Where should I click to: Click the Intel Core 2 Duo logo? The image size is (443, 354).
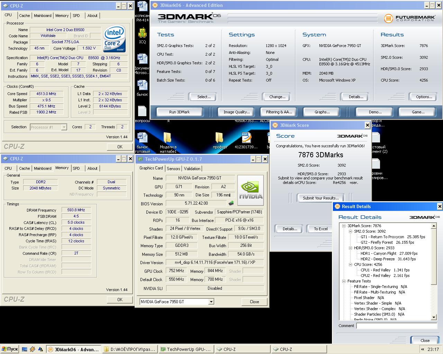(114, 39)
